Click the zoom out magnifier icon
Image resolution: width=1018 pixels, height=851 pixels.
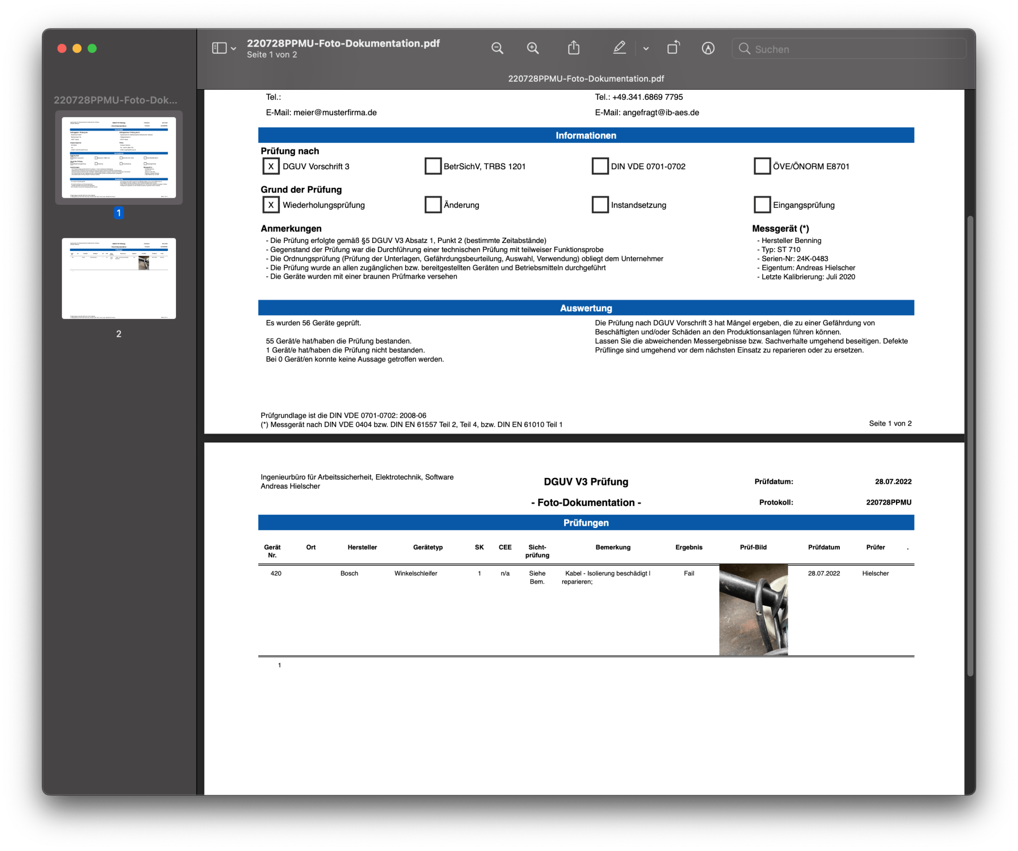point(497,48)
